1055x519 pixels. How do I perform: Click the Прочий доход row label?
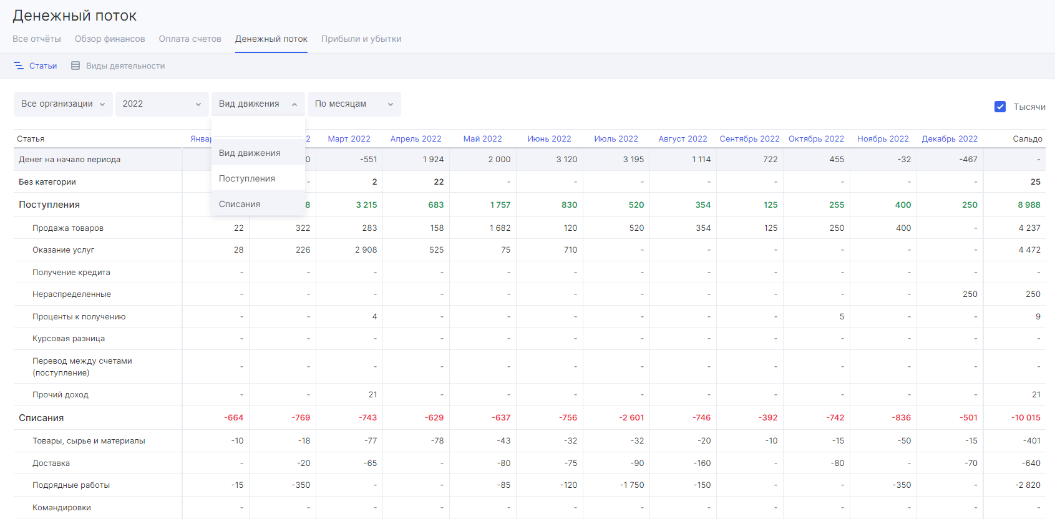[x=61, y=394]
